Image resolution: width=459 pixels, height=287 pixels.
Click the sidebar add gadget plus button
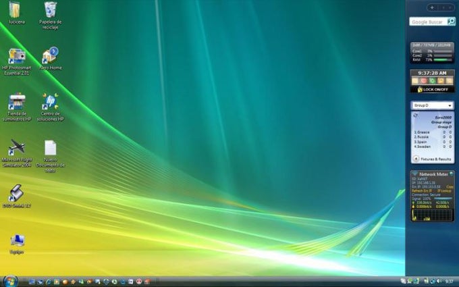point(432,7)
